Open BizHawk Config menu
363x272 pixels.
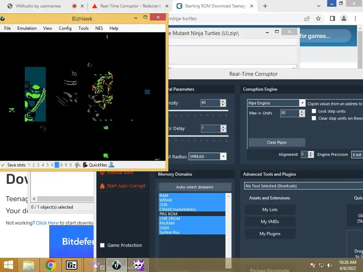(65, 28)
